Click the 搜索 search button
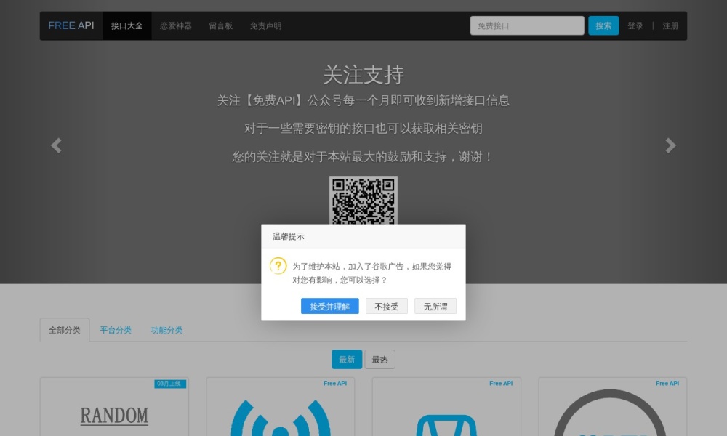 (603, 25)
